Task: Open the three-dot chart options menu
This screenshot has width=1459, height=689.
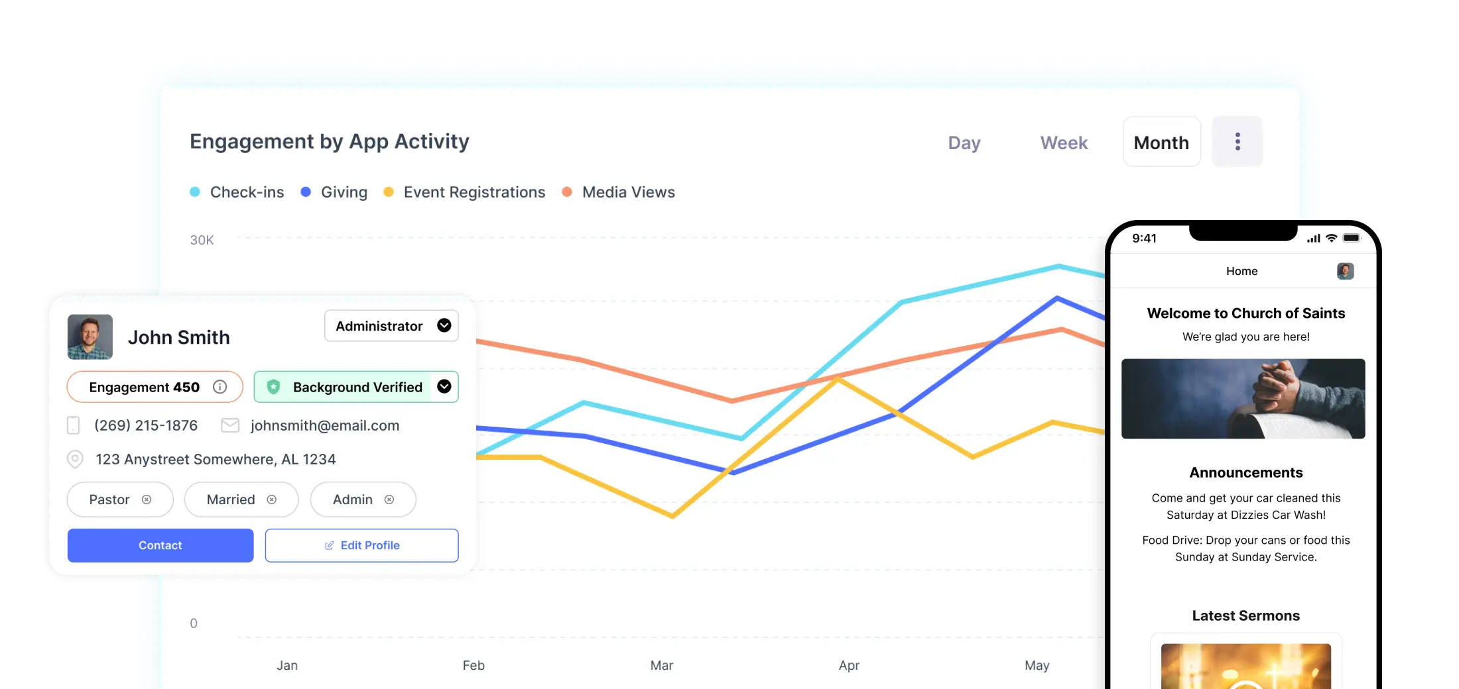Action: pyautogui.click(x=1237, y=142)
